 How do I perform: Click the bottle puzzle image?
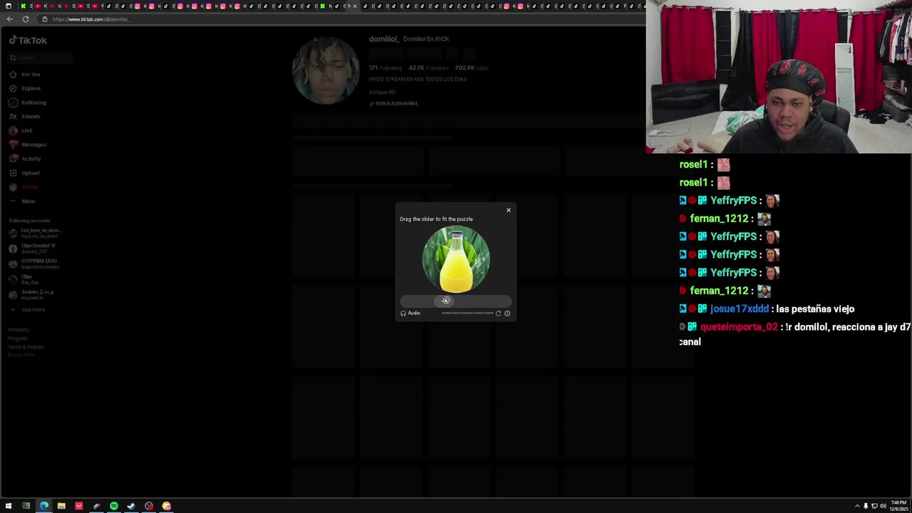pos(456,259)
